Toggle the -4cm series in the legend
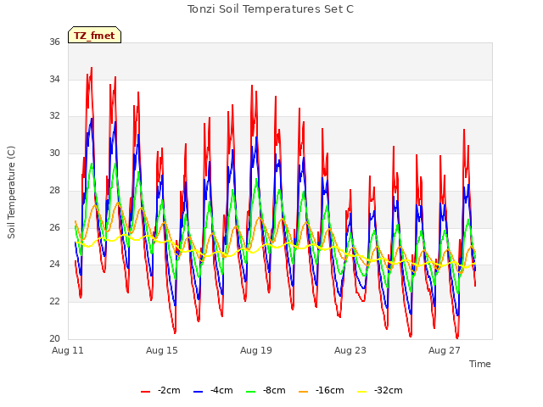Viewport: 543px width, 407px height. click(x=213, y=391)
